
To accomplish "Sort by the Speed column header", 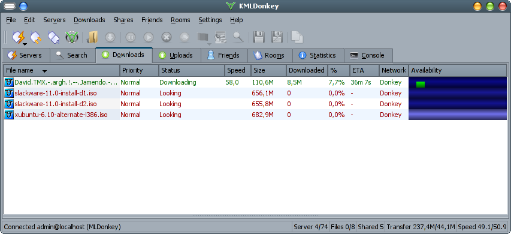I will (238, 70).
